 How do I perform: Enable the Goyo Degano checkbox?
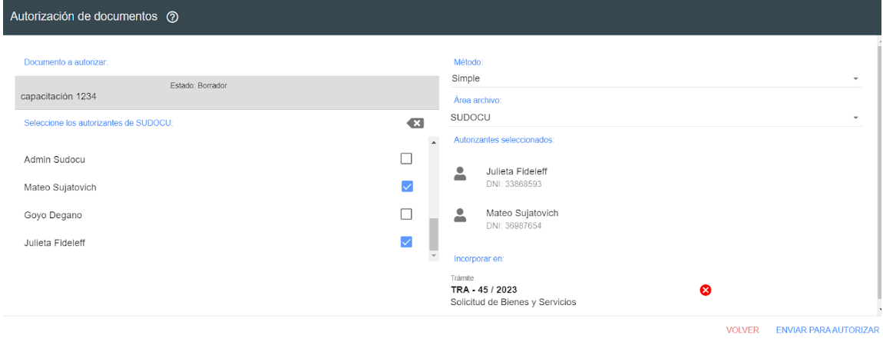click(407, 214)
